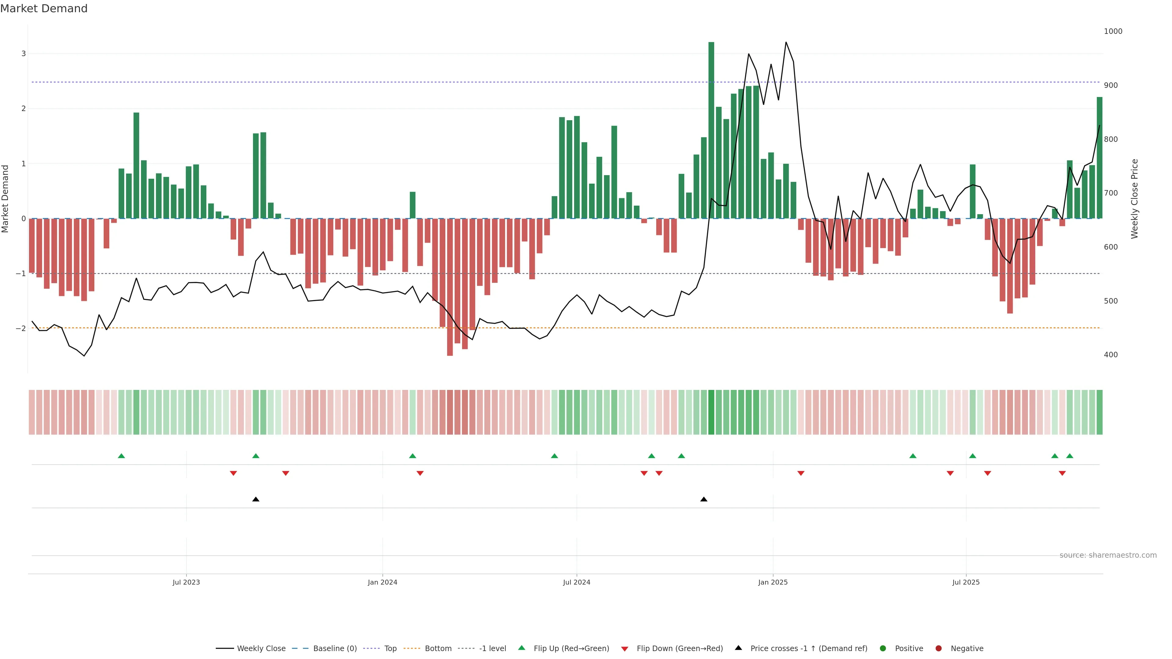
Task: Toggle Weekly Close legend entry
Action: [261, 649]
